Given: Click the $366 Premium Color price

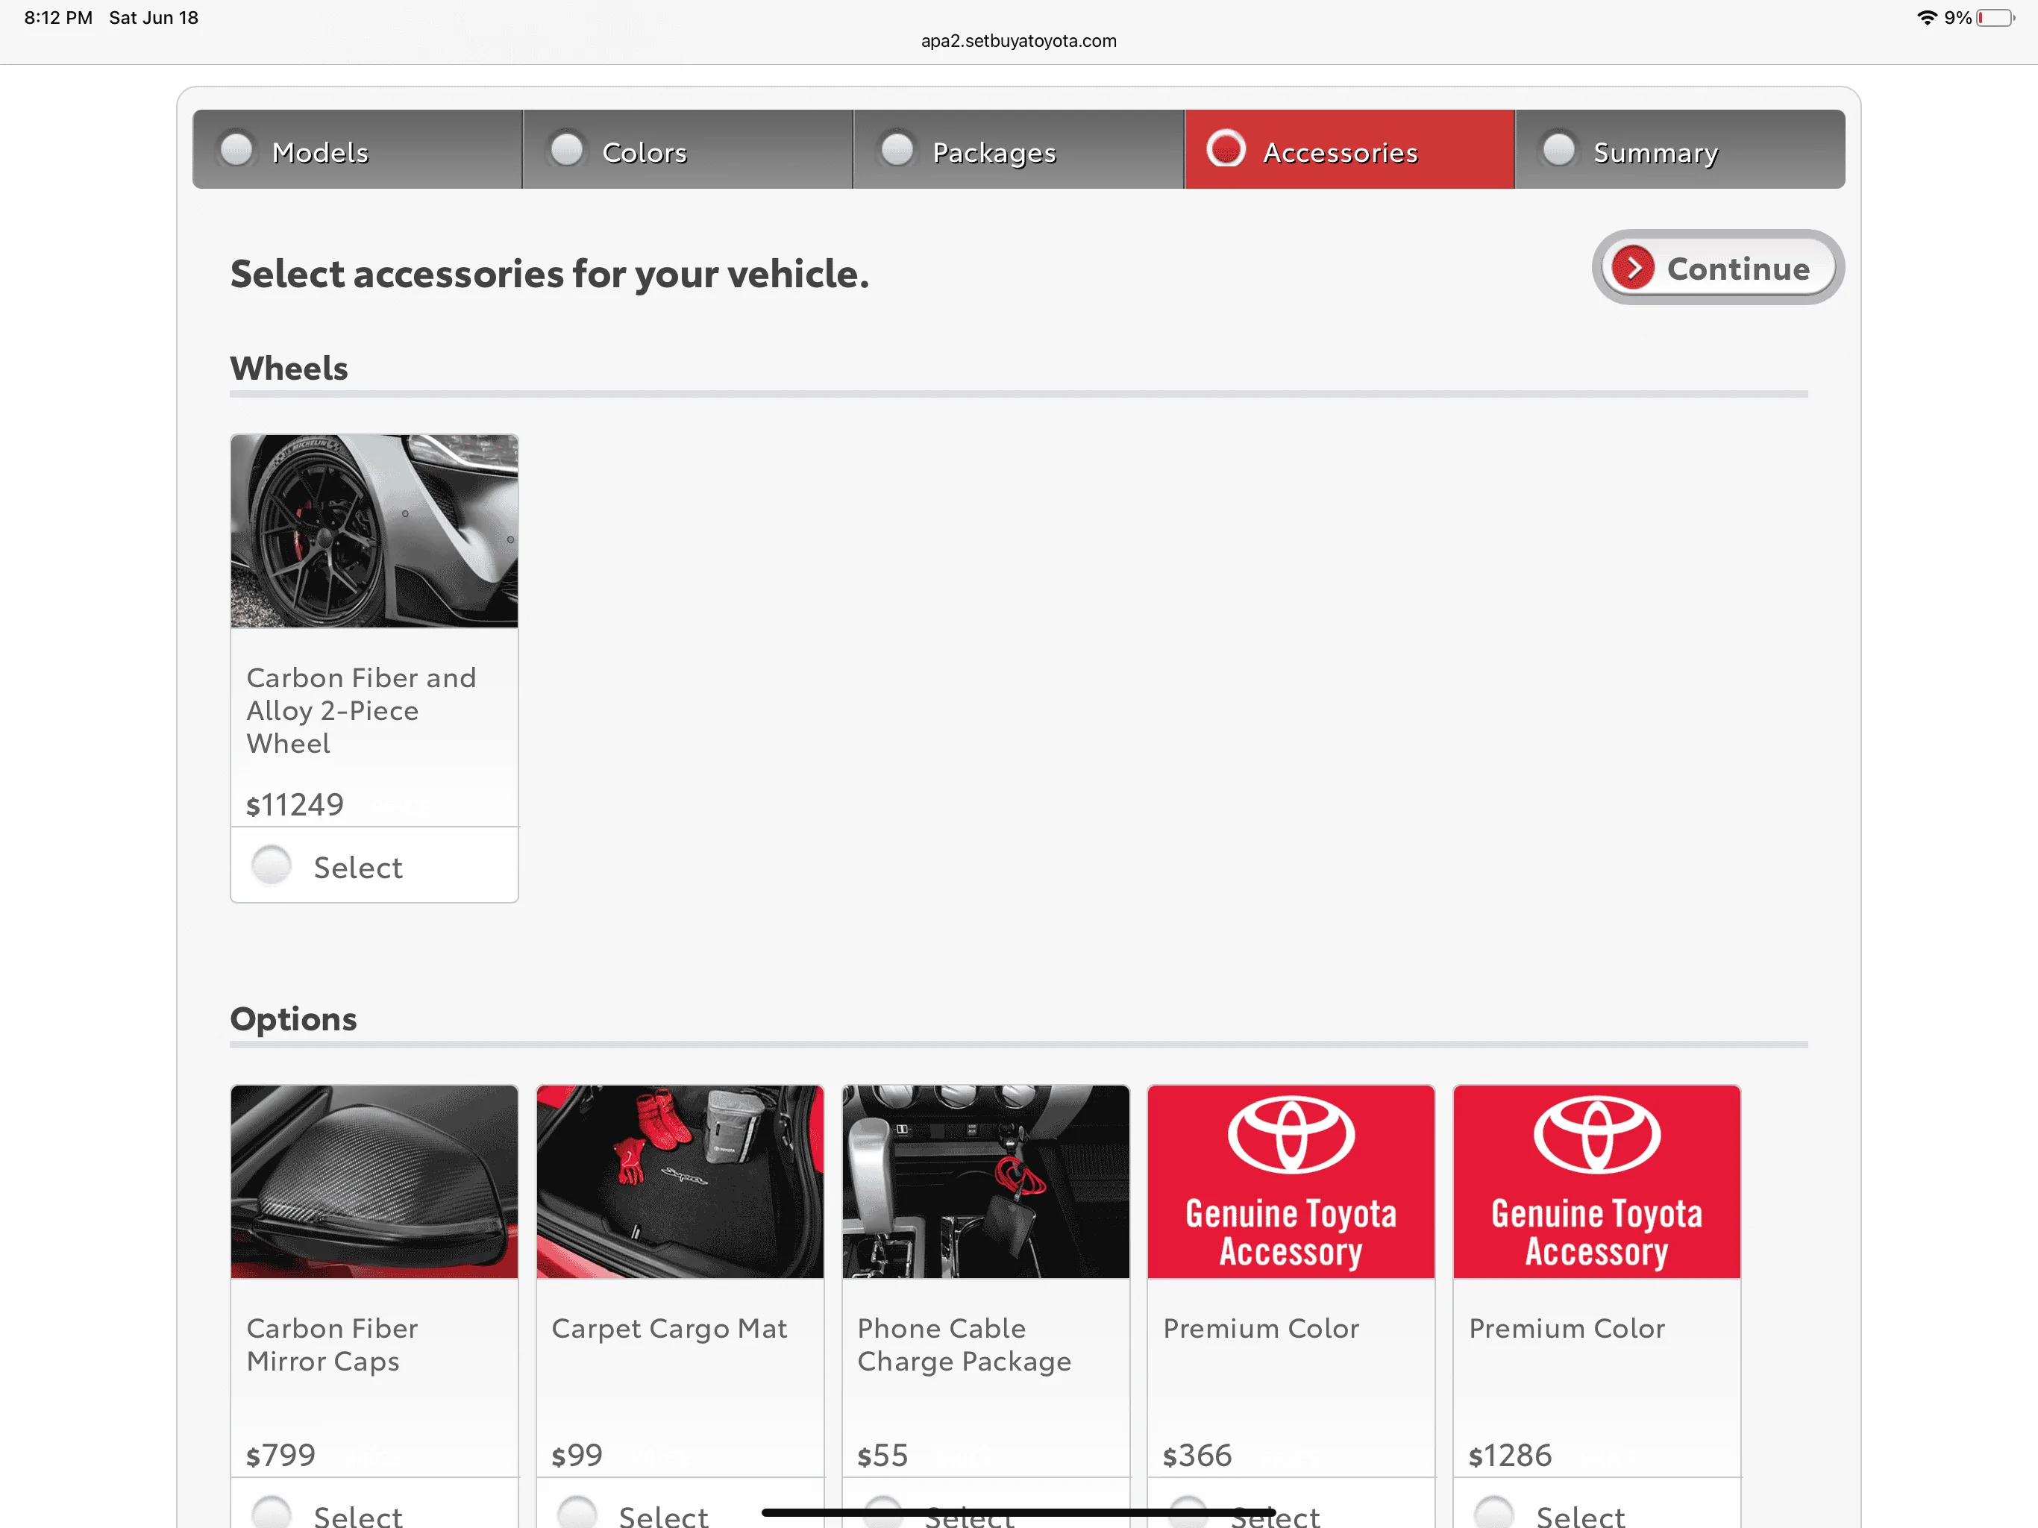Looking at the screenshot, I should (x=1197, y=1455).
